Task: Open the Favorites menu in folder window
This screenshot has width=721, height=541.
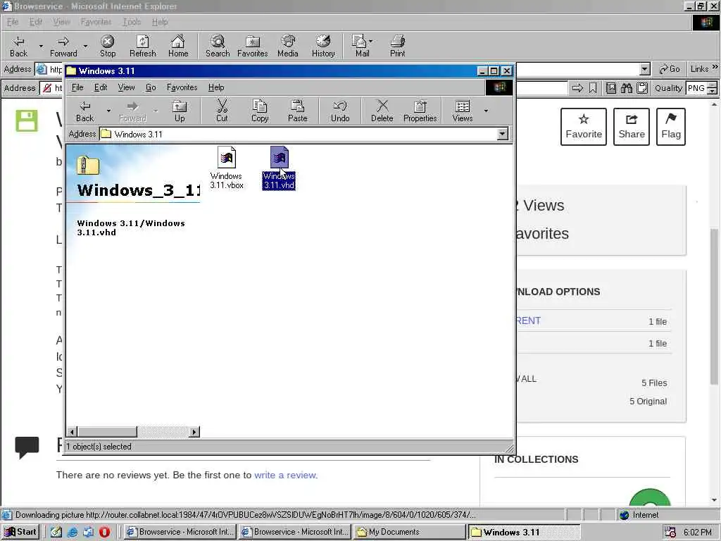Action: click(x=182, y=87)
